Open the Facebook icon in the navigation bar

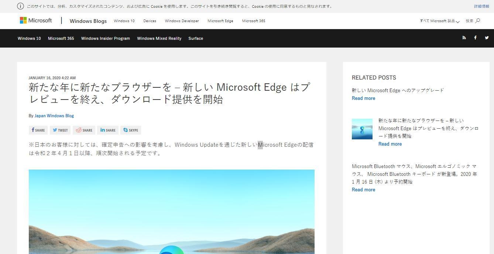pos(475,38)
